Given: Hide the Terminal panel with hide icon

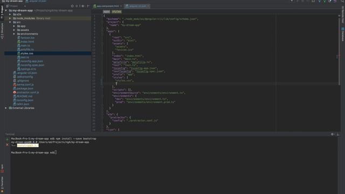Looking at the screenshot, I should click(x=338, y=134).
